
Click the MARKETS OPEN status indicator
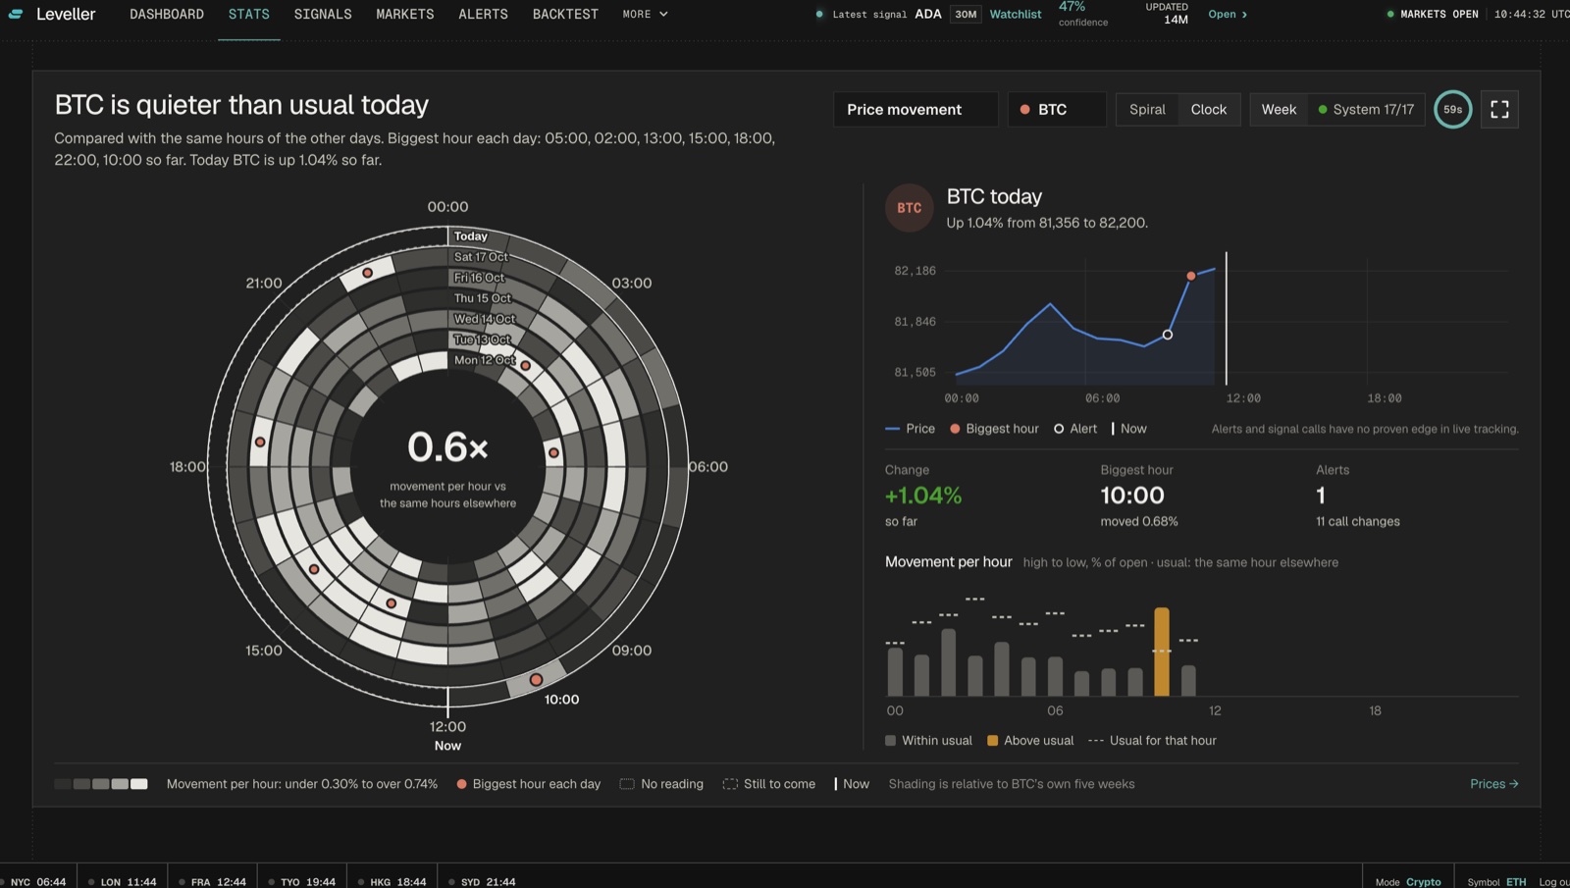click(1433, 14)
